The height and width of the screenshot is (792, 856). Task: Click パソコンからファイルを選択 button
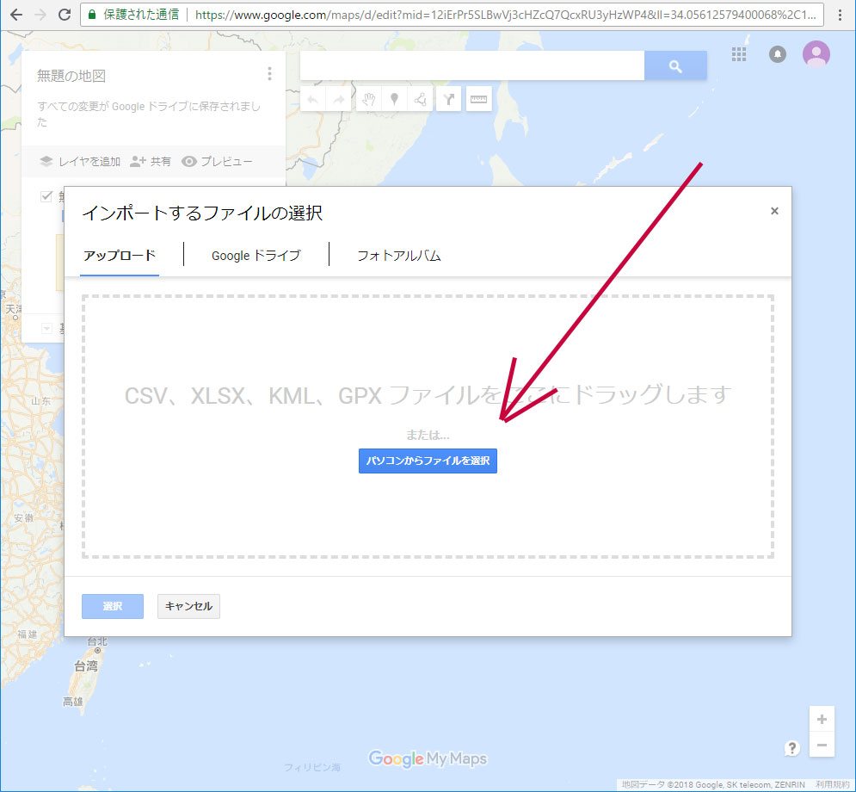[x=428, y=461]
